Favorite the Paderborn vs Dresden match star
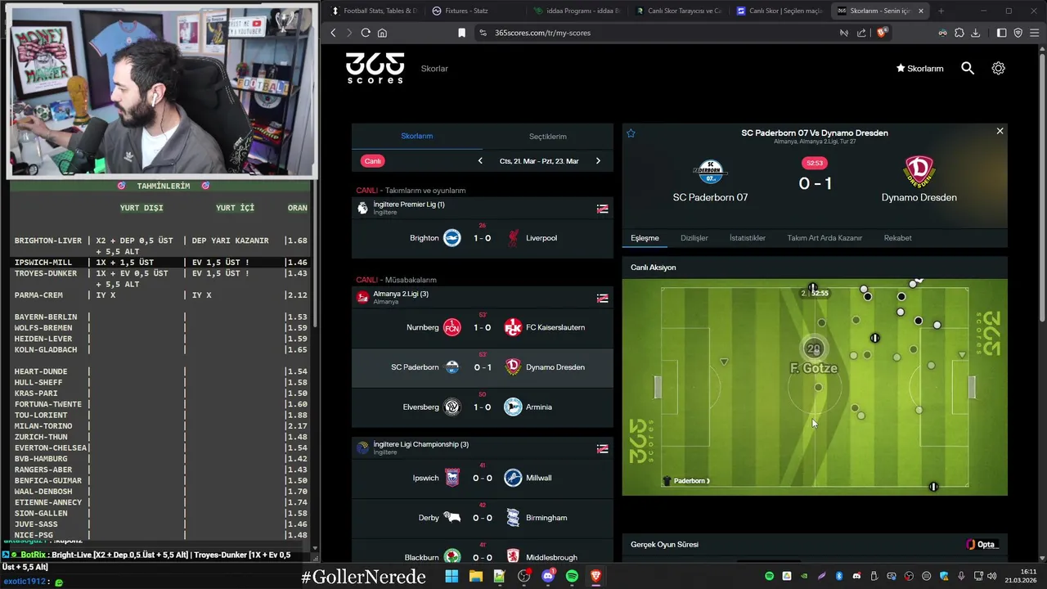The width and height of the screenshot is (1047, 589). click(x=631, y=133)
